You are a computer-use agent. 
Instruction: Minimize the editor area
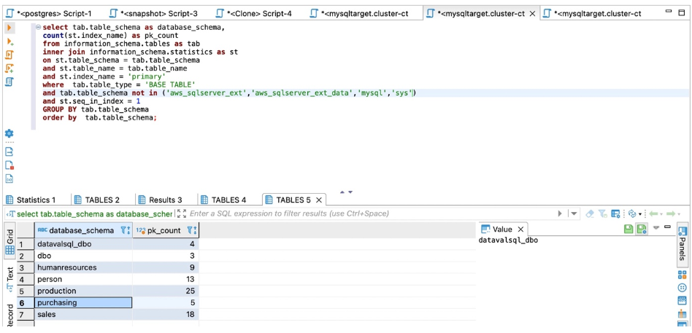coord(669,12)
